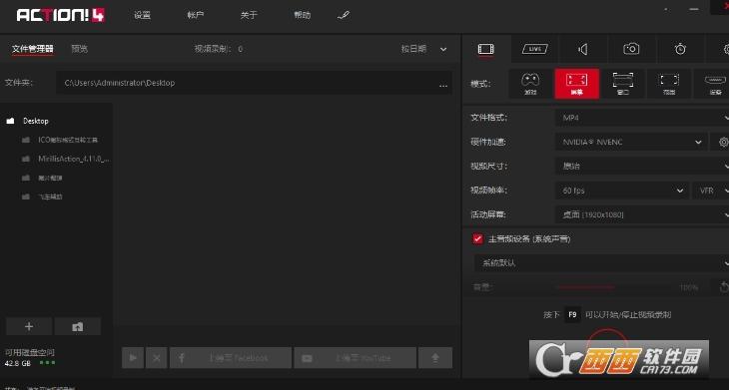Viewport: 729px width, 390px height.
Task: Click the X delete recording button
Action: pyautogui.click(x=157, y=358)
